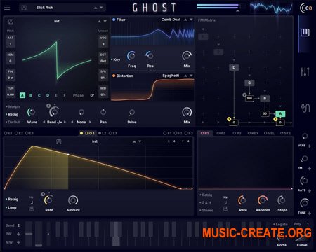Switch to the KEY modulation tab
The height and width of the screenshot is (252, 316).
[x=253, y=133]
